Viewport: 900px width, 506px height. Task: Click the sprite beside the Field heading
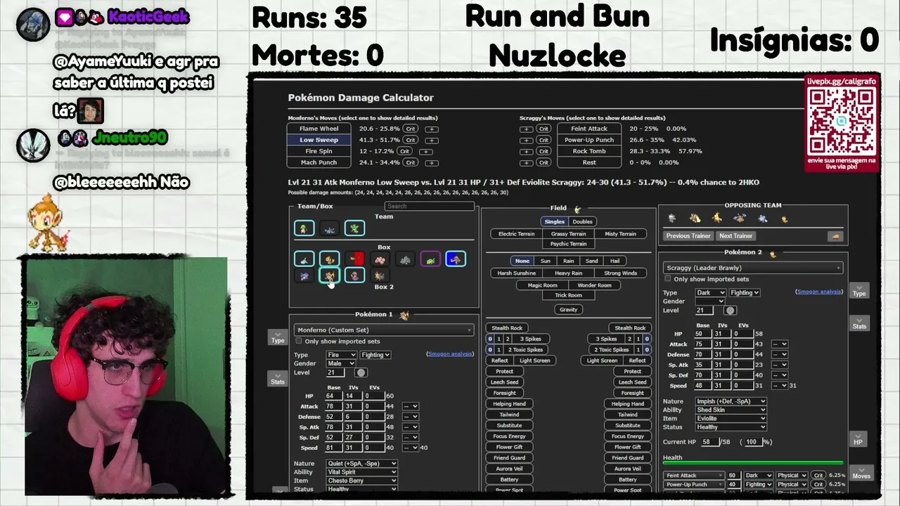click(577, 209)
